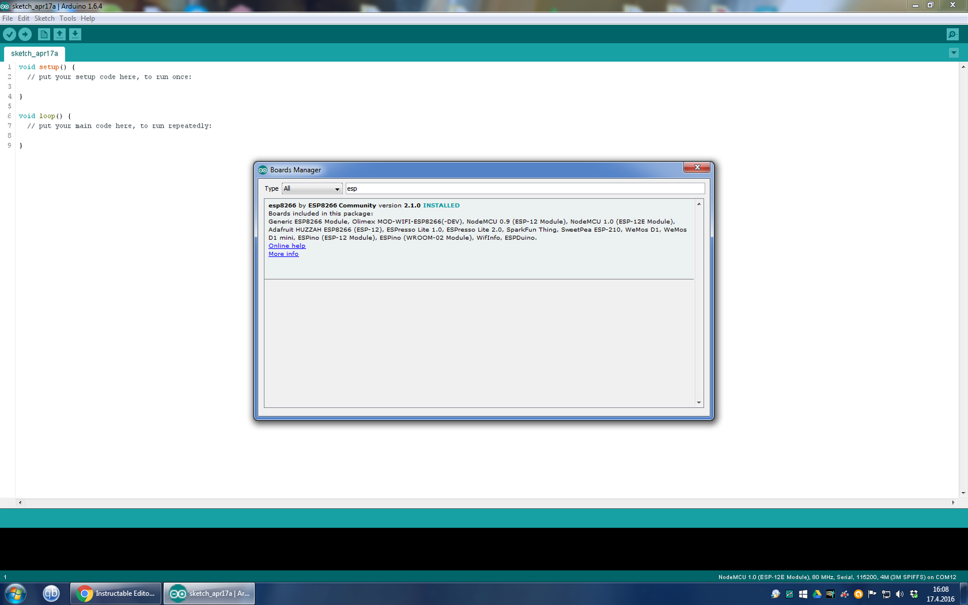Click the Boards Manager search field
968x605 pixels.
tap(525, 188)
